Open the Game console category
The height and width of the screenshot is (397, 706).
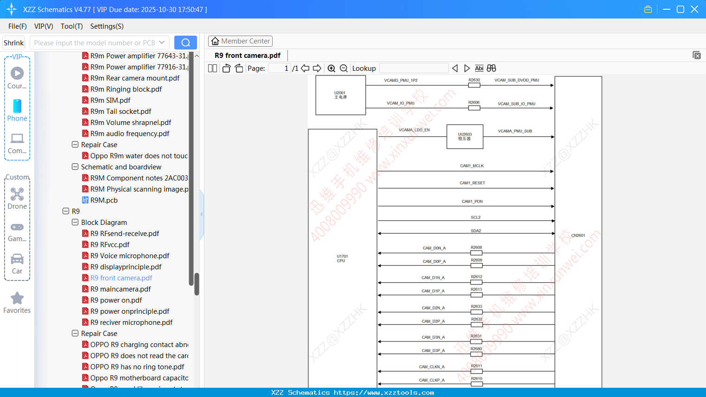pos(17,232)
